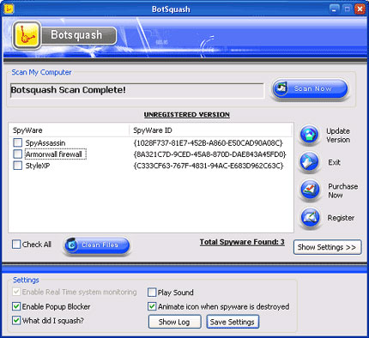
Task: Tick the Armorwall firewall checkbox
Action: pos(18,154)
